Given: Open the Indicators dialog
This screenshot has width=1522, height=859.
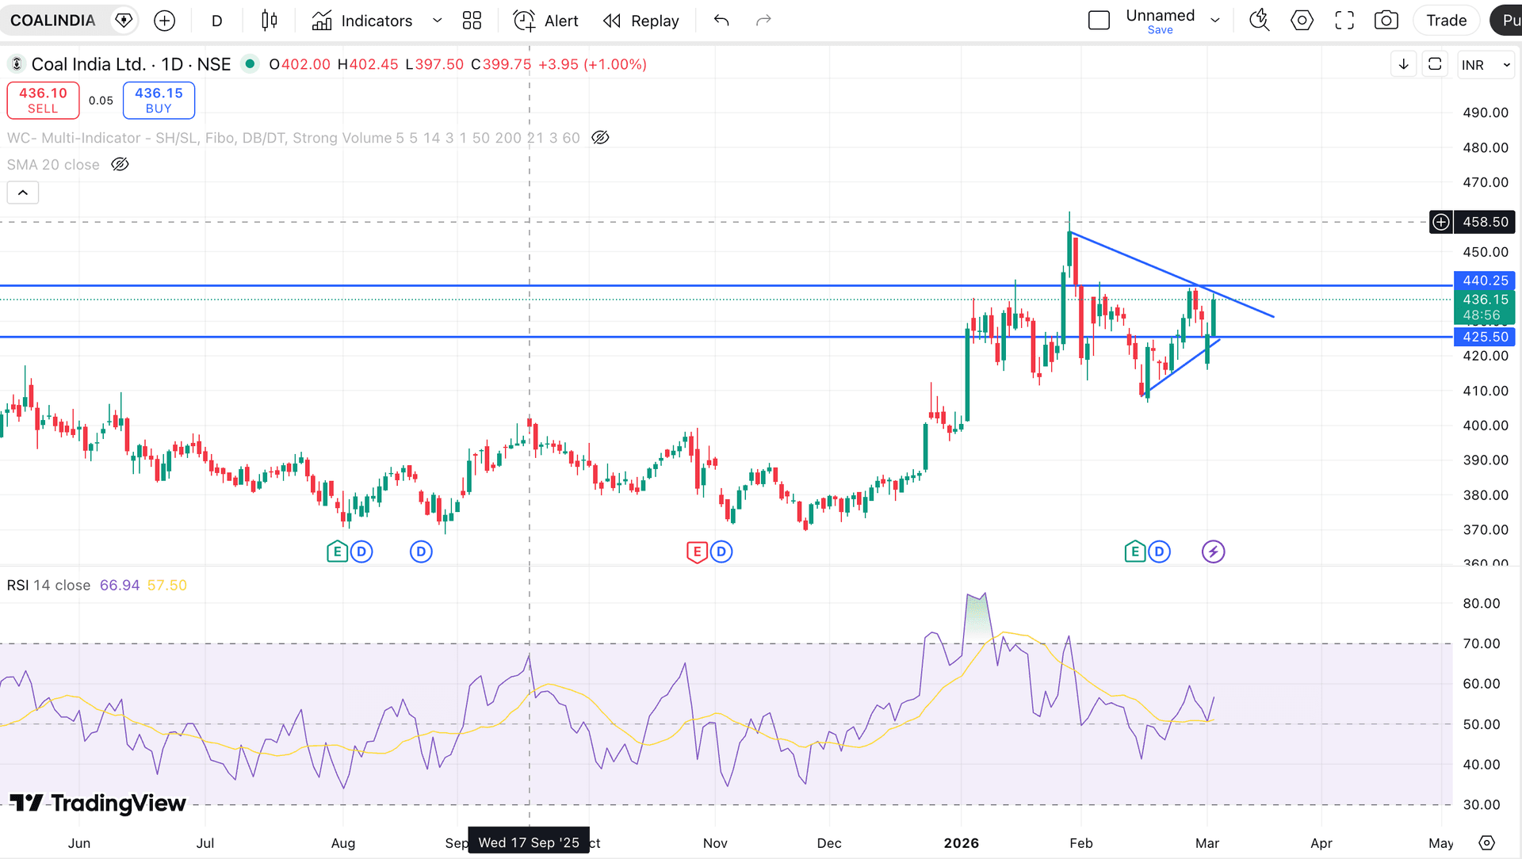Looking at the screenshot, I should [362, 21].
